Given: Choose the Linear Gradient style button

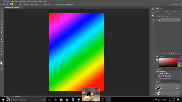Looking at the screenshot, I should click(x=18, y=4).
